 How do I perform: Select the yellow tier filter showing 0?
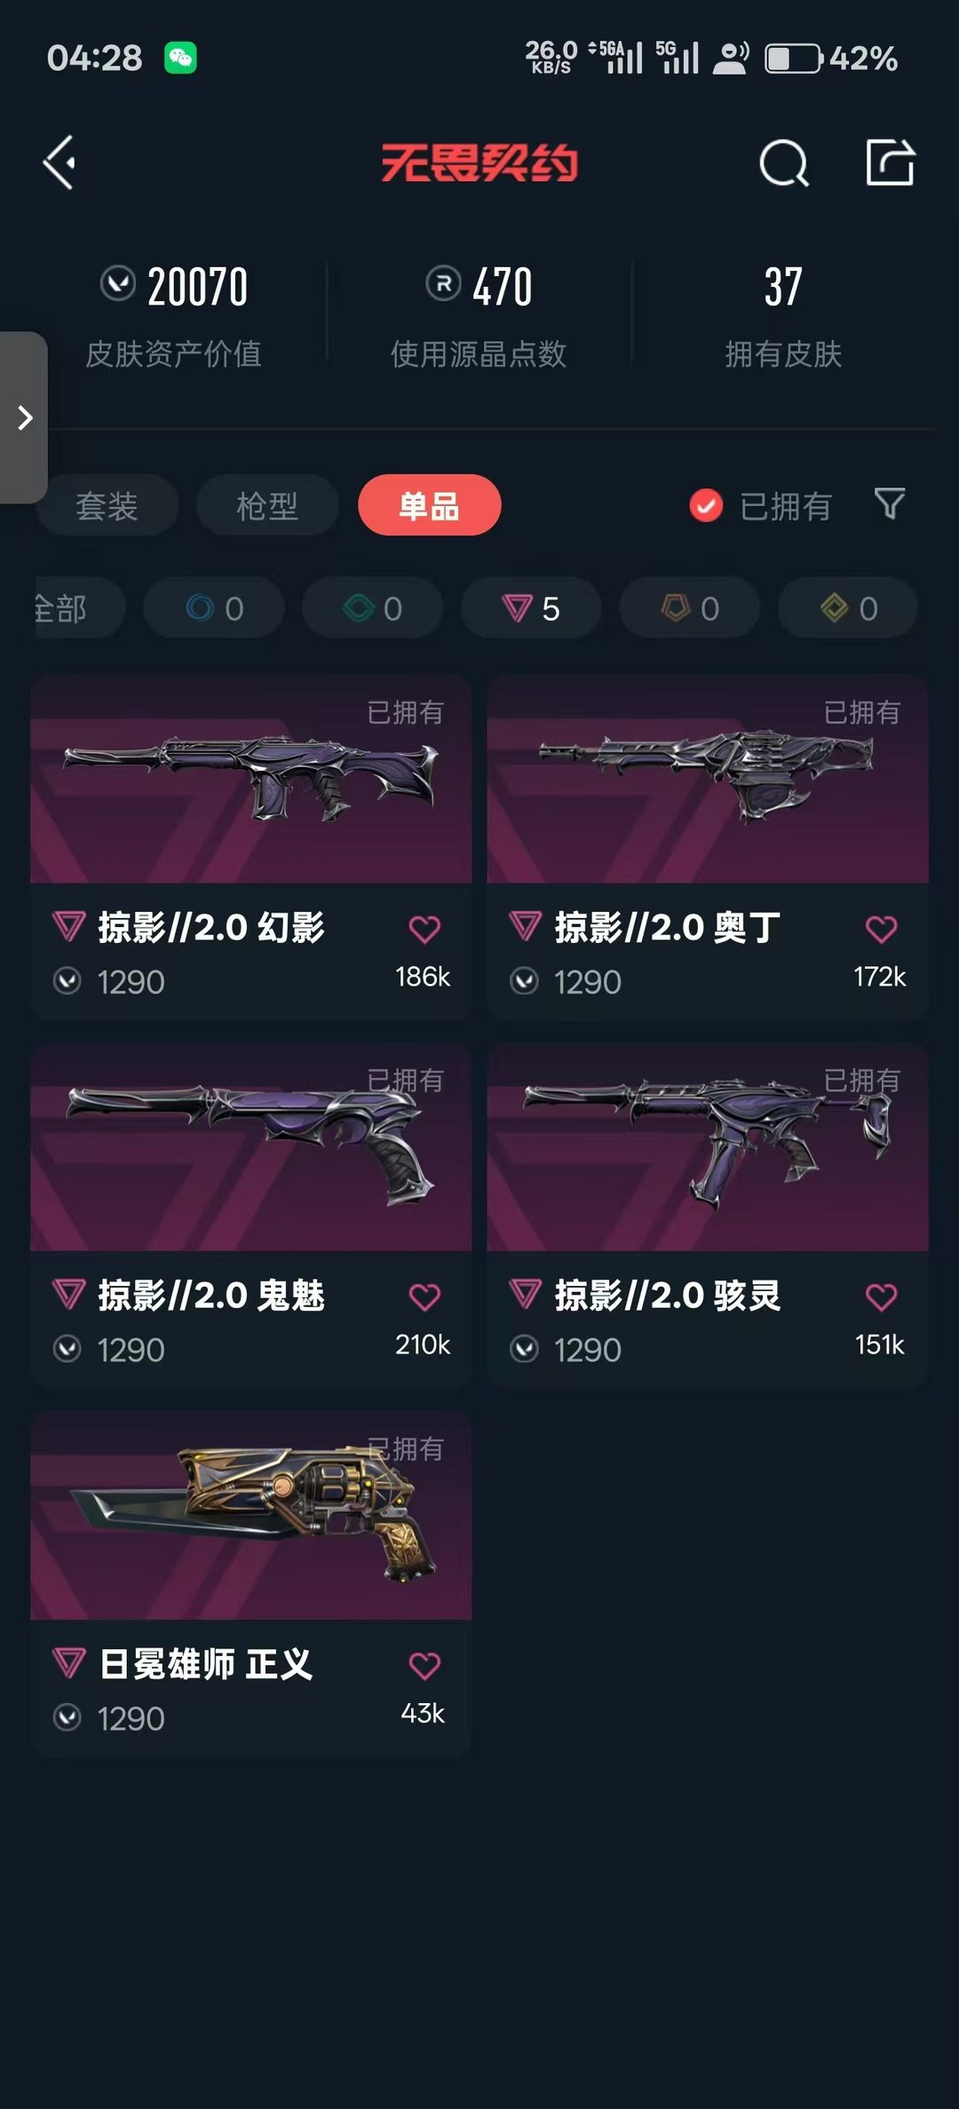[x=848, y=608]
